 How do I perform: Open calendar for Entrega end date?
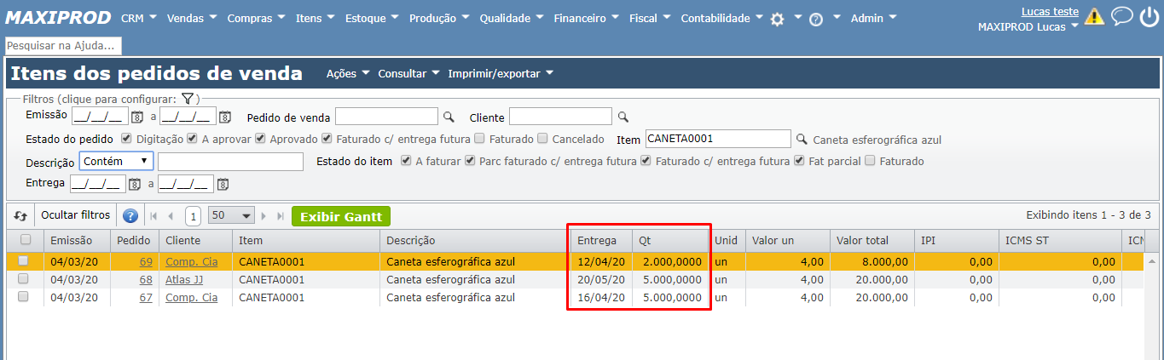(x=223, y=184)
